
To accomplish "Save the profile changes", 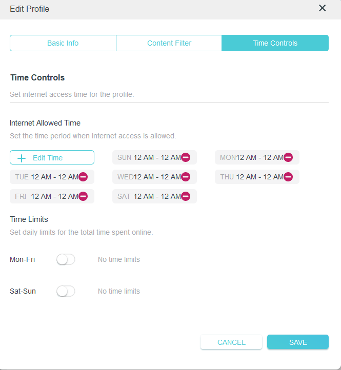I will (298, 342).
